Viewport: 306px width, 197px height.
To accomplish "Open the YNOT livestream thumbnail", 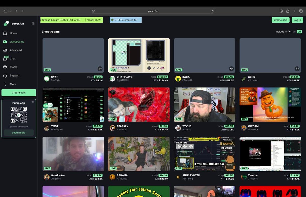I will point(73,105).
